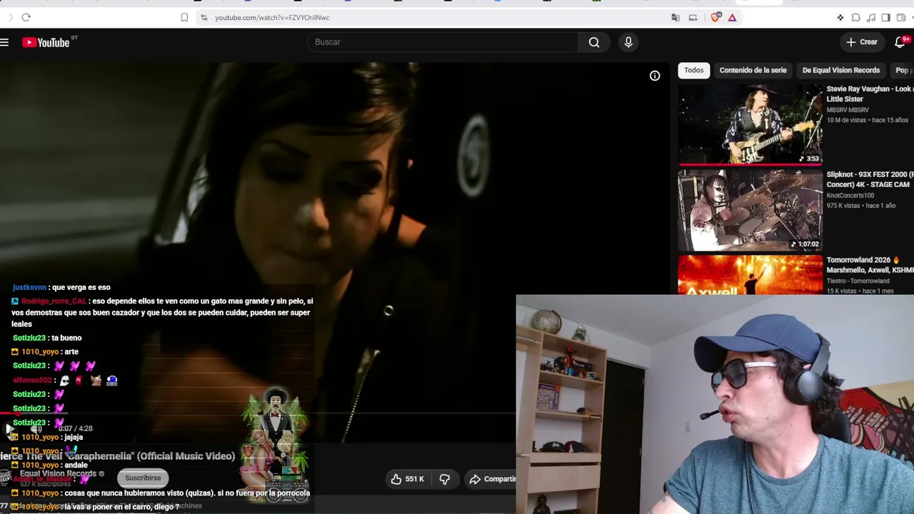Viewport: 914px width, 514px height.
Task: Open the browser extensions puzzle icon
Action: click(855, 17)
